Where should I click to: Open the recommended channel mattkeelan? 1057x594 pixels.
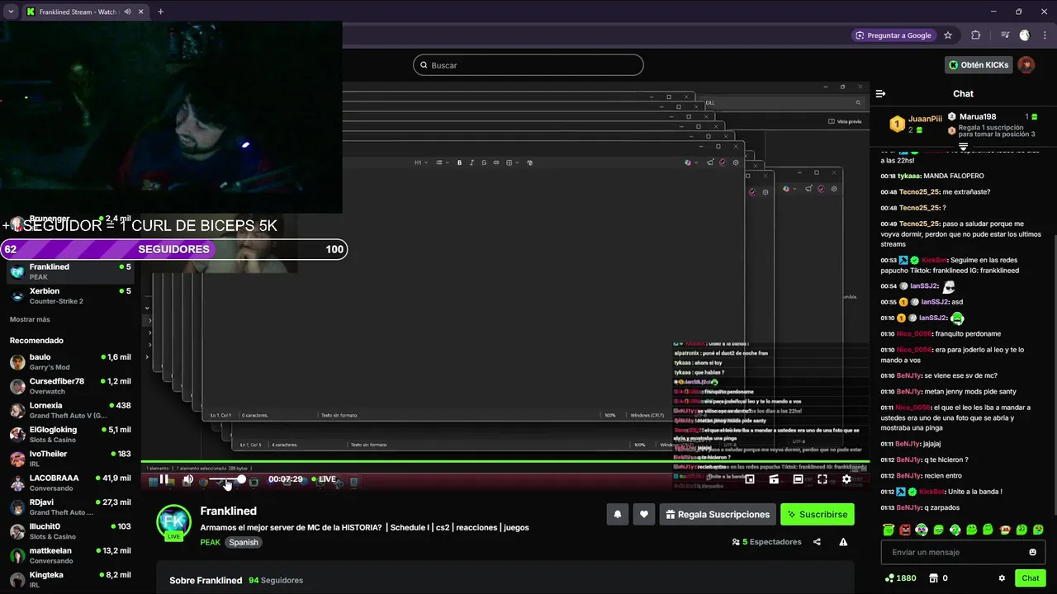coord(70,554)
